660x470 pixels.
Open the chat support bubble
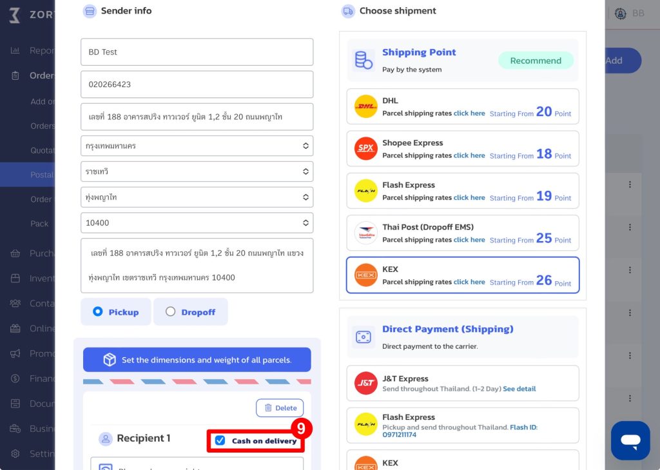(x=630, y=440)
